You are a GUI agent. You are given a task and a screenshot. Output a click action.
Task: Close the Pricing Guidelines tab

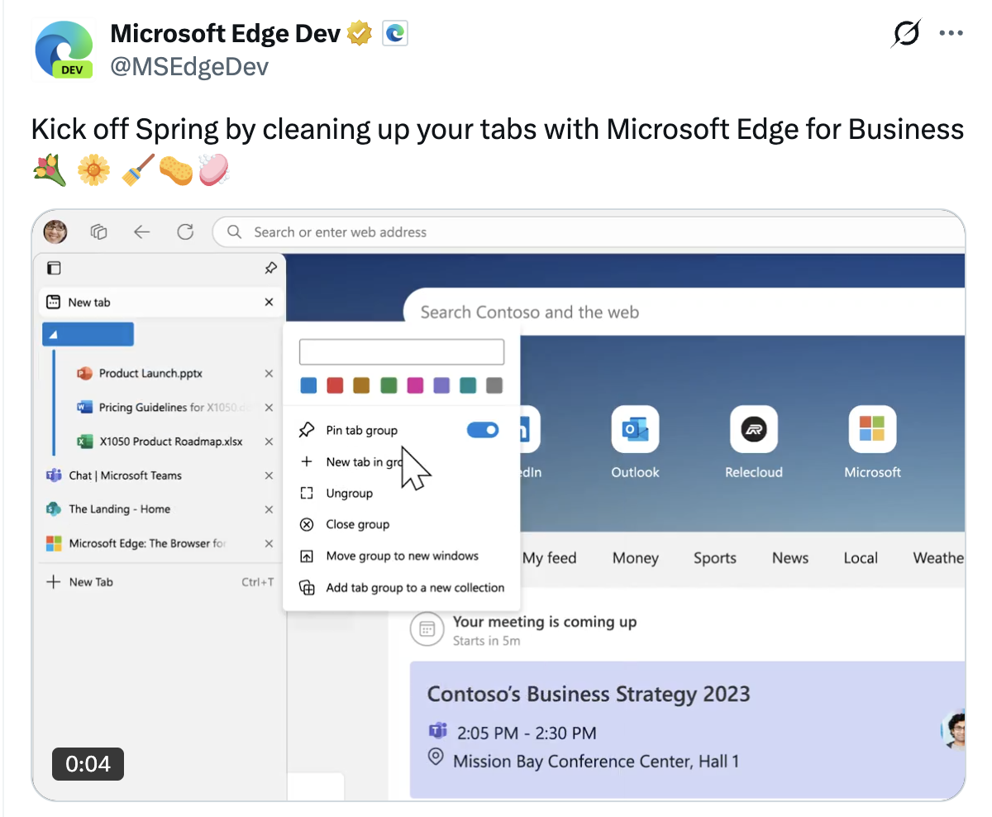tap(269, 408)
